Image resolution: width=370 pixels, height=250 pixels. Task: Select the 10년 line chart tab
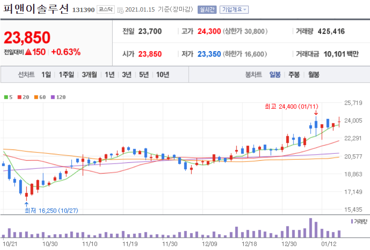point(162,75)
